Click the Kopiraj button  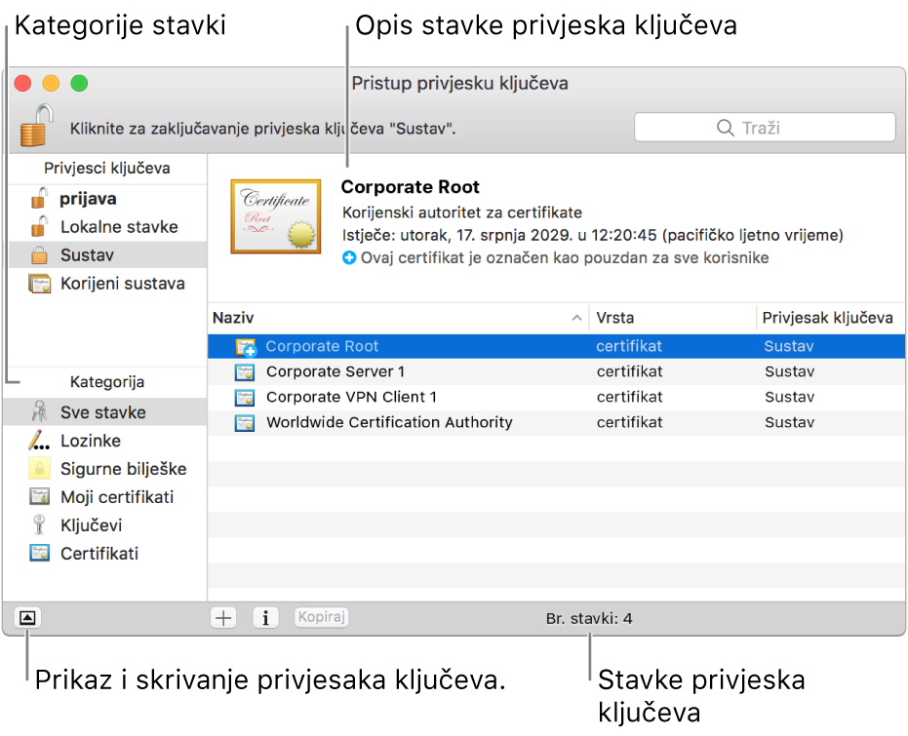coord(322,617)
